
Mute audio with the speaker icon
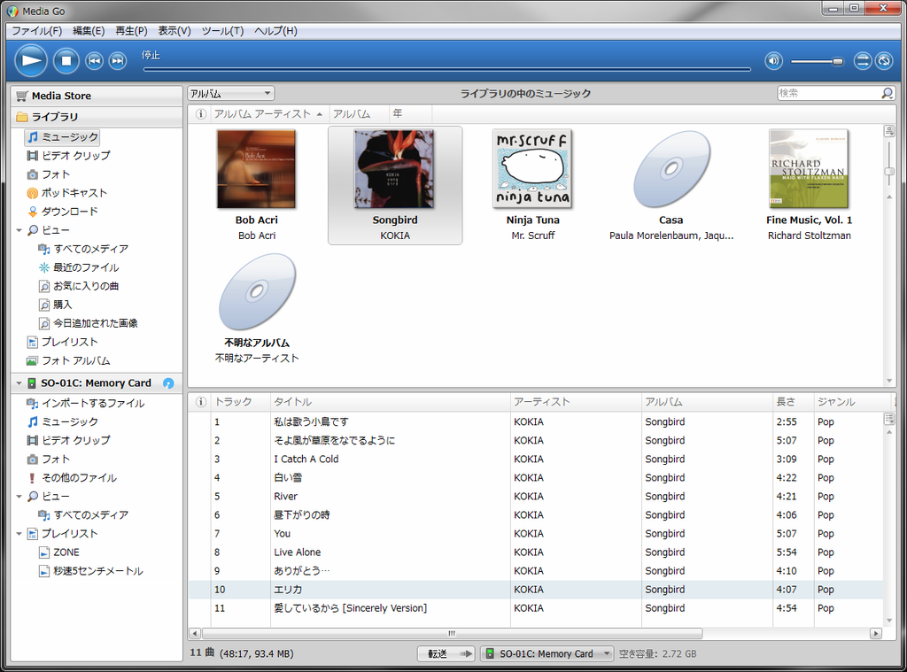(774, 61)
